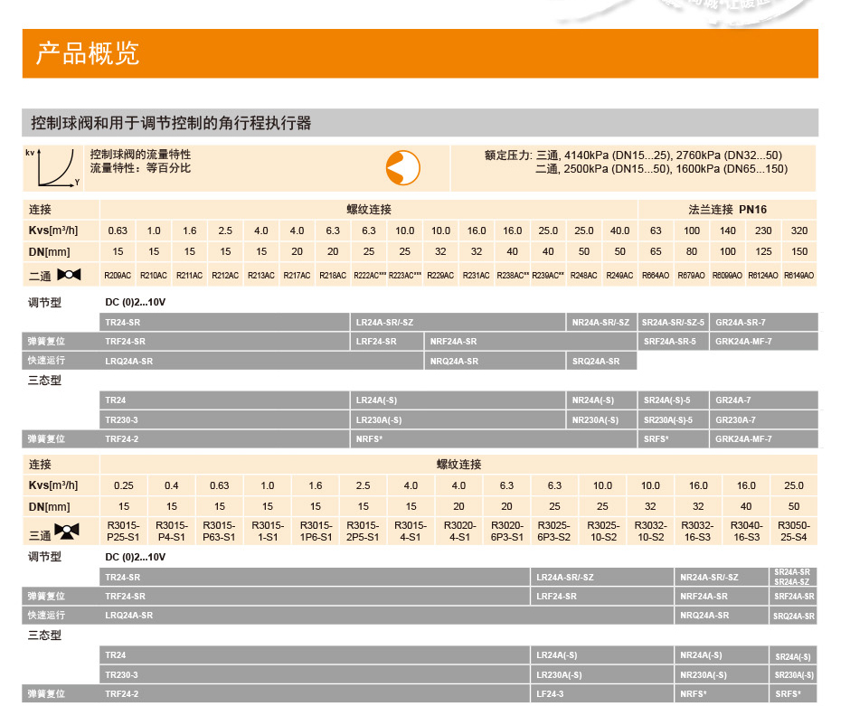The width and height of the screenshot is (850, 706).
Task: Select valve model R249AC
Action: [x=619, y=275]
